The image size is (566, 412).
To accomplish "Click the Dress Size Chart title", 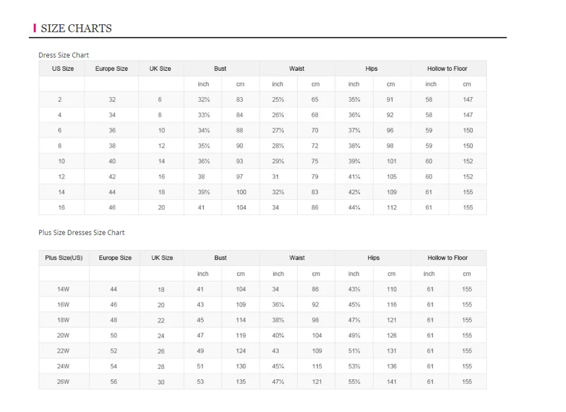I will point(64,55).
